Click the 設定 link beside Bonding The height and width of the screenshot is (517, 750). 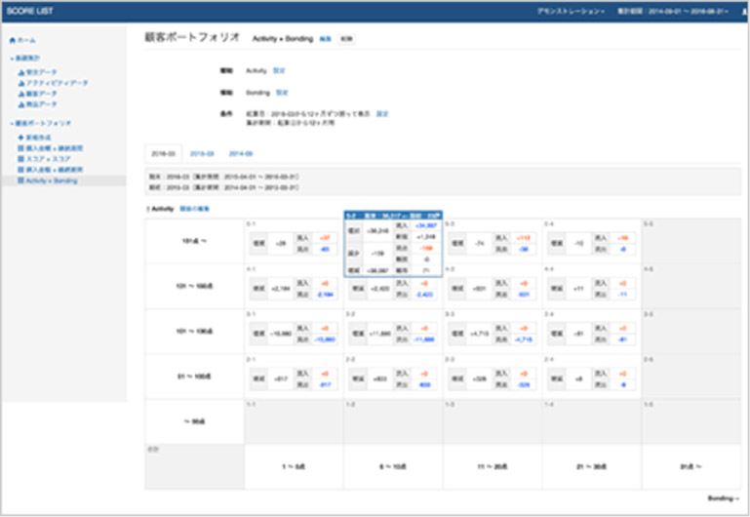point(281,93)
